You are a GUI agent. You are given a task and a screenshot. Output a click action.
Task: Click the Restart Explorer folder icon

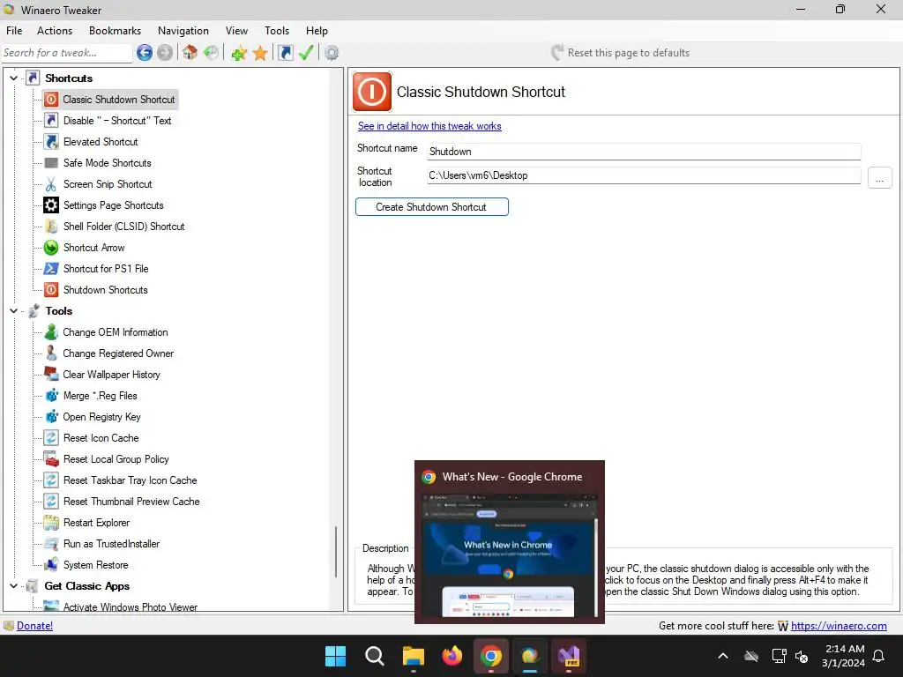51,523
